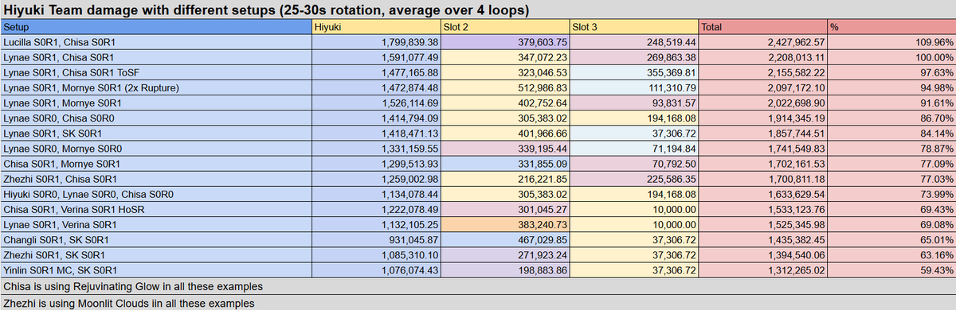The image size is (956, 310).
Task: Click the percentage cell 94.98%
Action: 891,88
